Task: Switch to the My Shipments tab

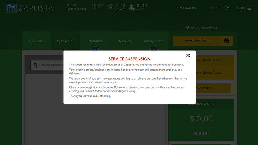Action: click(x=66, y=41)
